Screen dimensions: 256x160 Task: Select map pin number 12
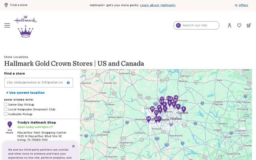pos(156,119)
